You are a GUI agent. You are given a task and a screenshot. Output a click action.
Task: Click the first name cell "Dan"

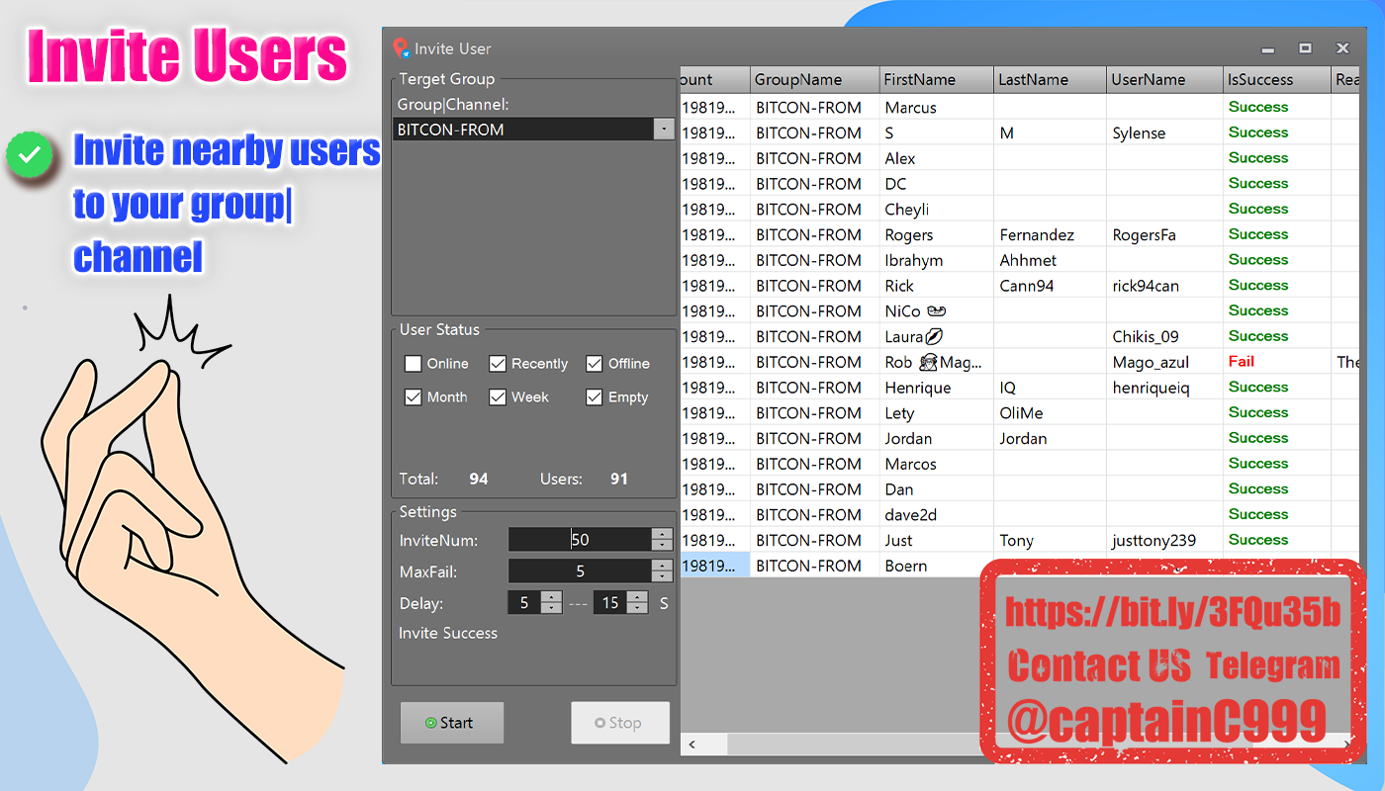[937, 490]
